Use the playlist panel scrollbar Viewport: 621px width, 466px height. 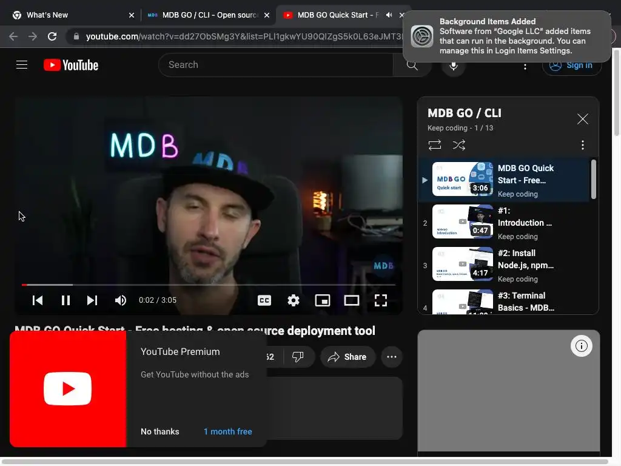(x=593, y=179)
